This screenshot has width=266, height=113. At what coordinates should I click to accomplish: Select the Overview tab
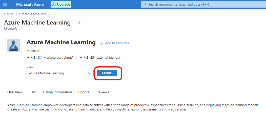(x=15, y=92)
